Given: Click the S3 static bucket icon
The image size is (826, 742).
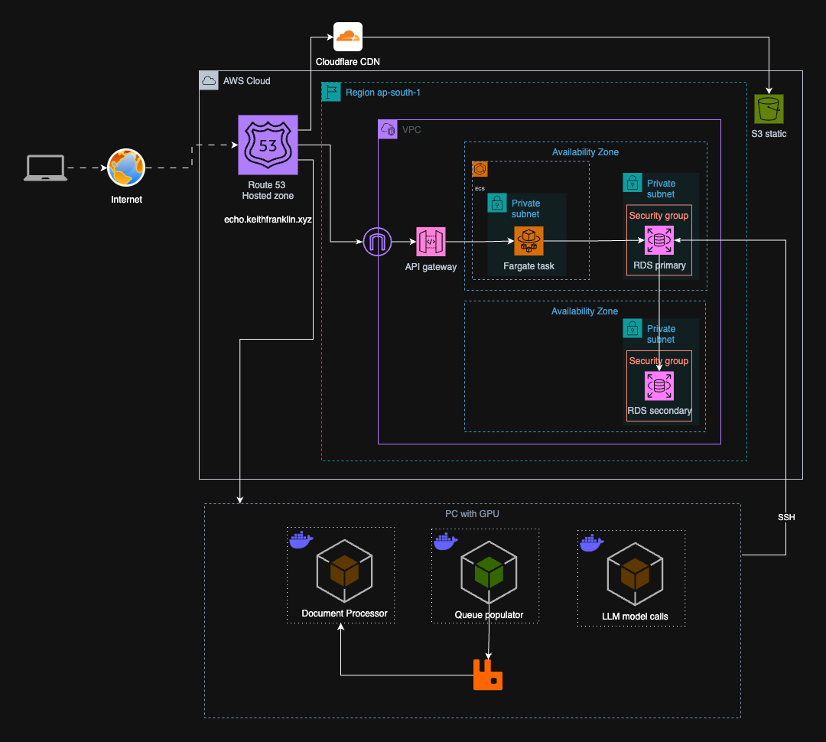Looking at the screenshot, I should tap(769, 109).
